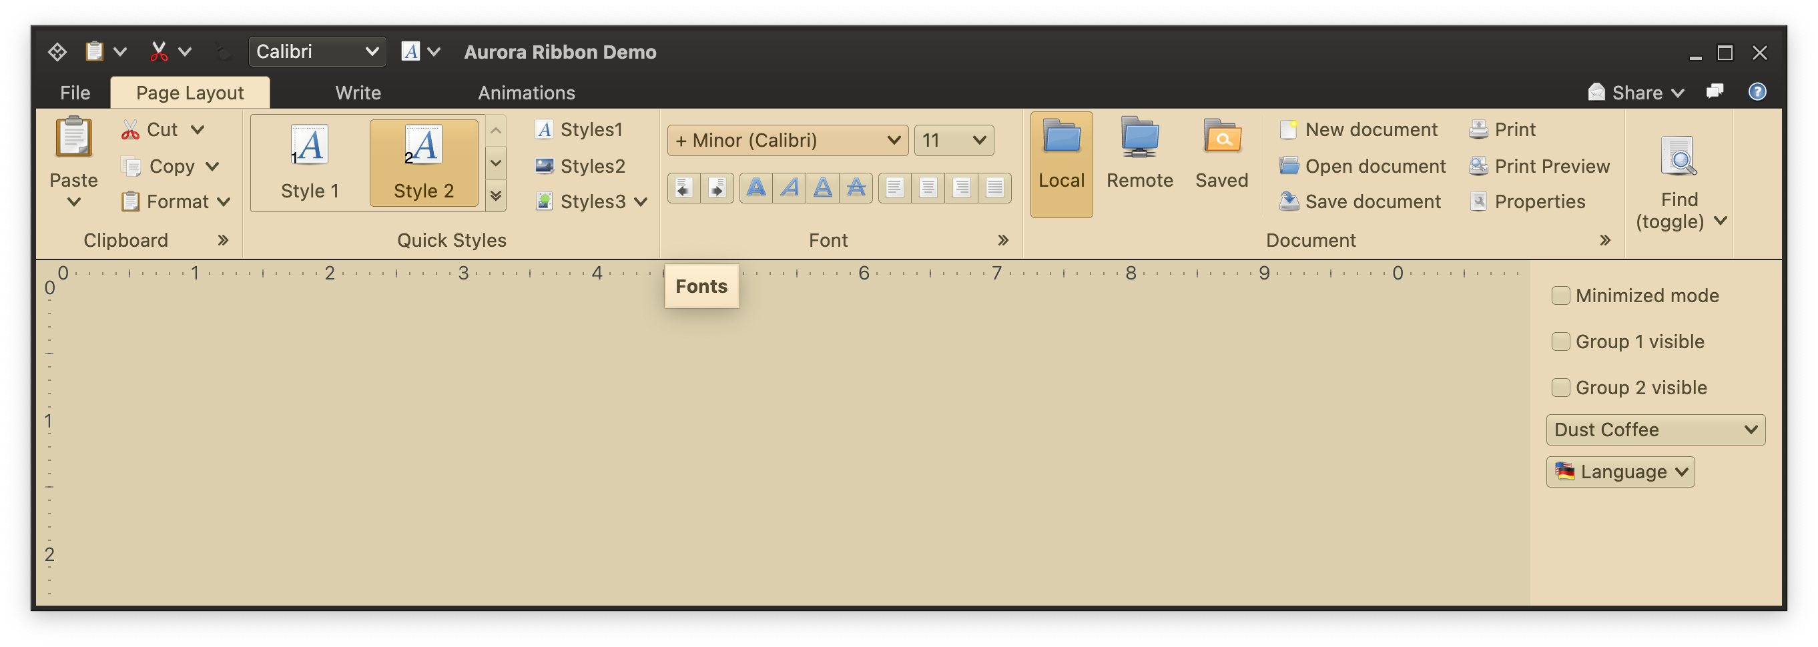Click the chat bubbles icon beside Share
Viewport: 1818px width, 647px height.
tap(1715, 92)
